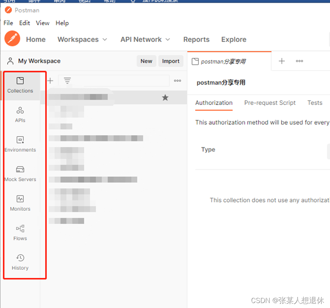The image size is (330, 308).
Task: Open the History sidebar panel
Action: (x=20, y=262)
